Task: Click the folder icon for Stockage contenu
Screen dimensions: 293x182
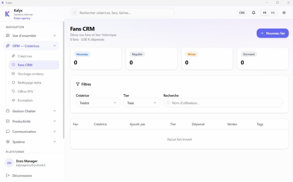Action: coord(13,74)
